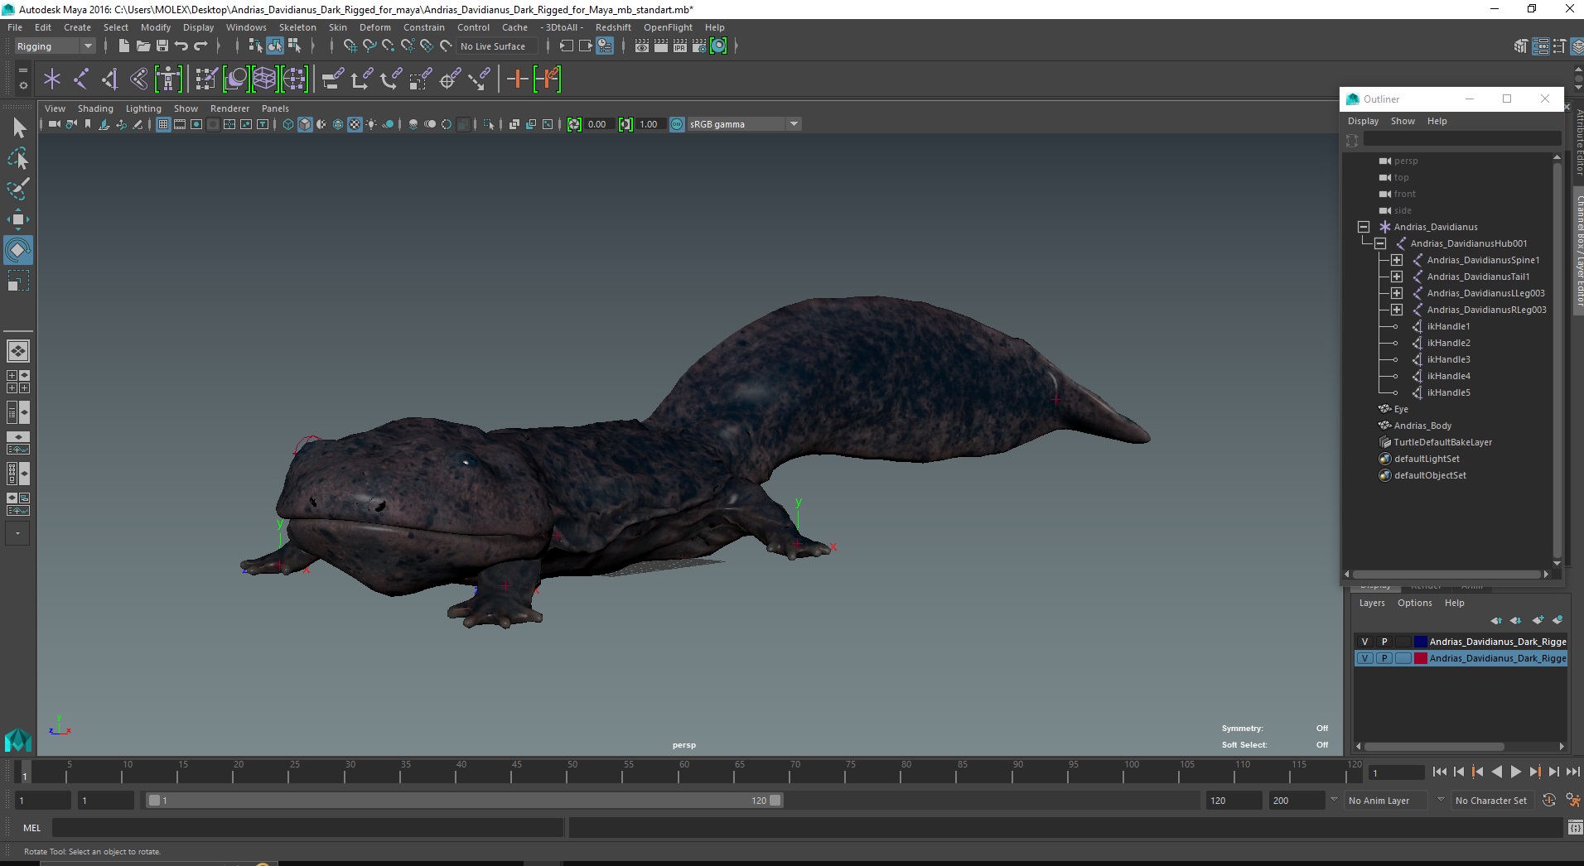Viewport: 1584px width, 866px height.
Task: Open the layer editor Options menu
Action: (1414, 603)
